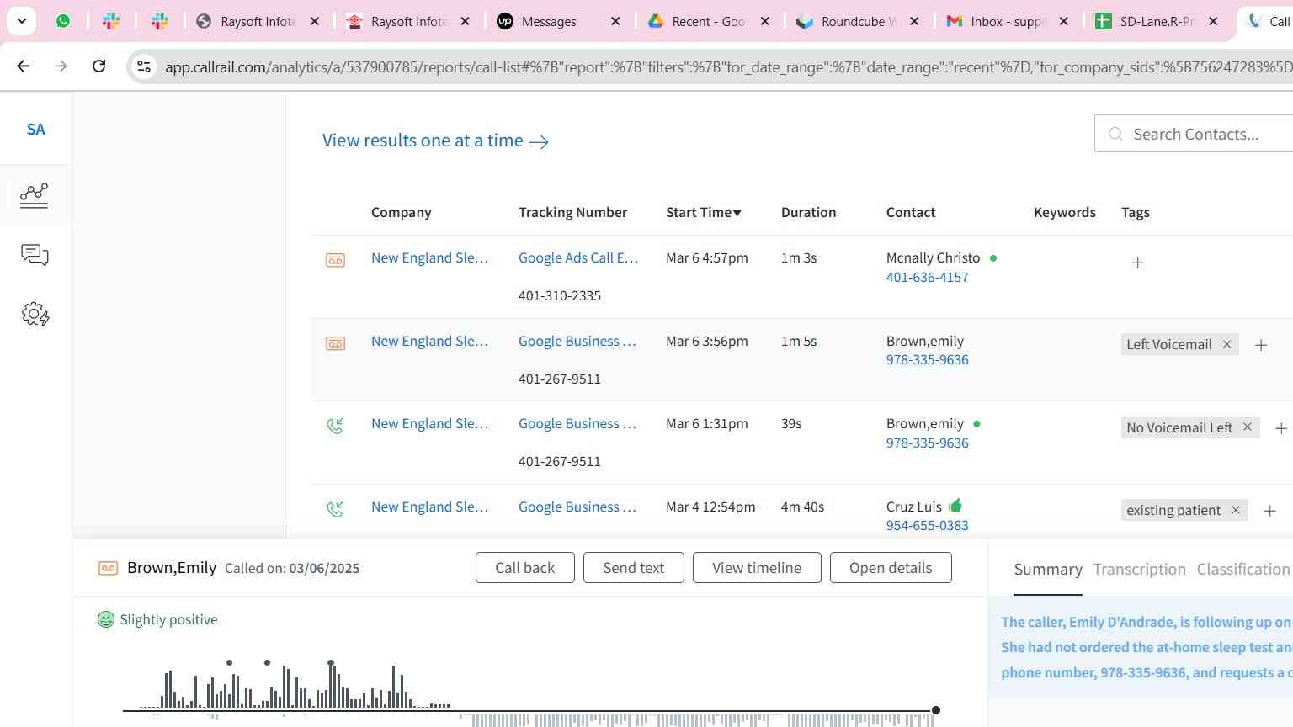Jump to first highlight marker on waveform
1293x727 pixels.
229,663
